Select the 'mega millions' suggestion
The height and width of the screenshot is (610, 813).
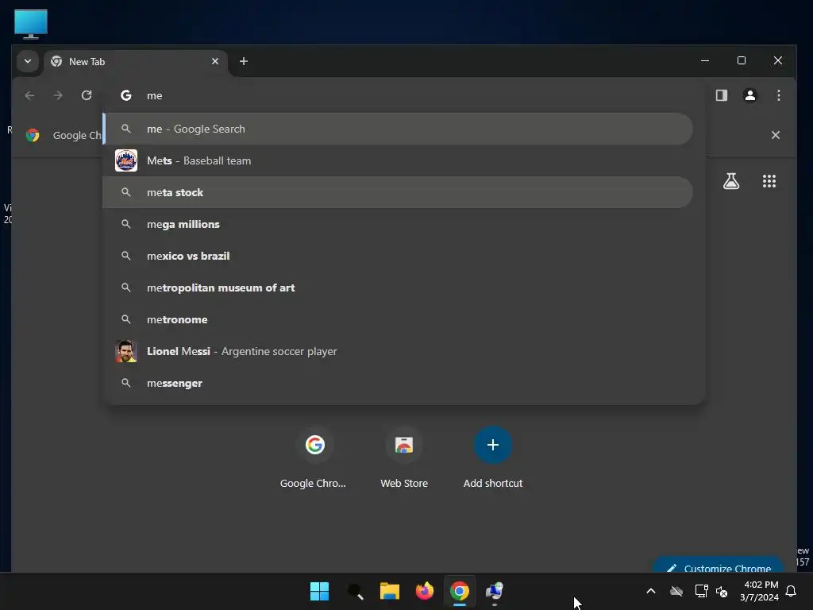click(398, 224)
